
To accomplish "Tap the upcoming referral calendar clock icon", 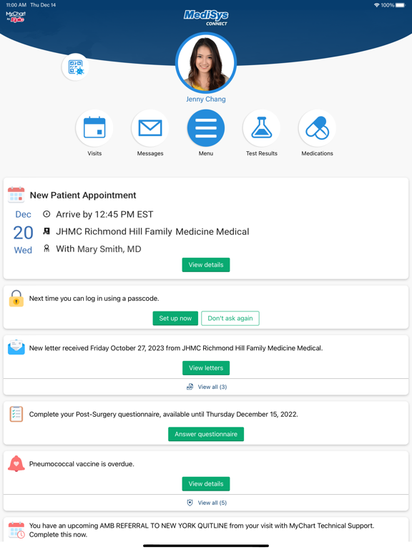I will click(x=16, y=530).
